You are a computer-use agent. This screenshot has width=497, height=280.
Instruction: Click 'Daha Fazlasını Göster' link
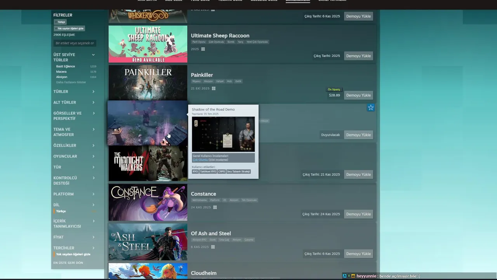71,82
